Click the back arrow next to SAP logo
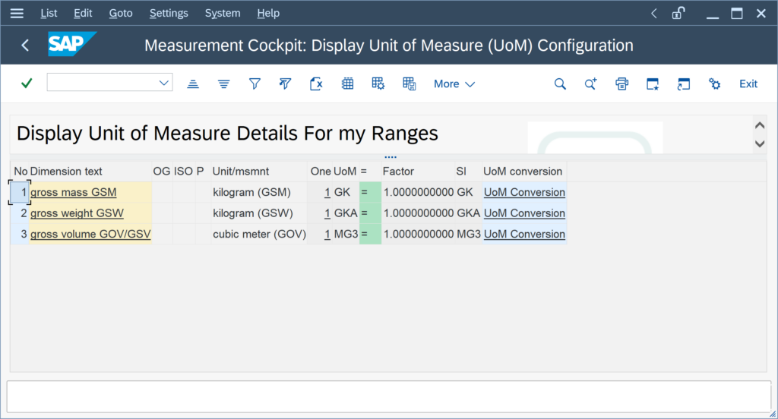The width and height of the screenshot is (778, 419). (25, 46)
